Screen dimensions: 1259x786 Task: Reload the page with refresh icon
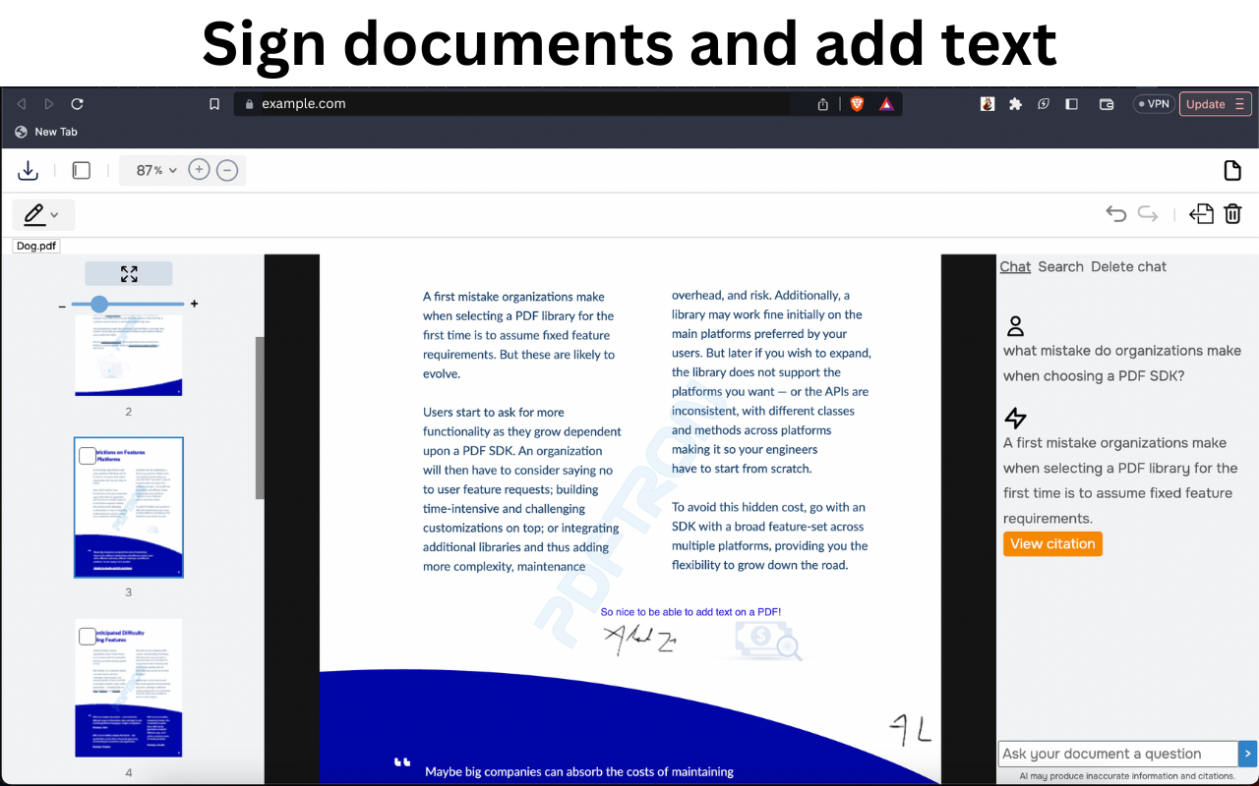pos(78,104)
